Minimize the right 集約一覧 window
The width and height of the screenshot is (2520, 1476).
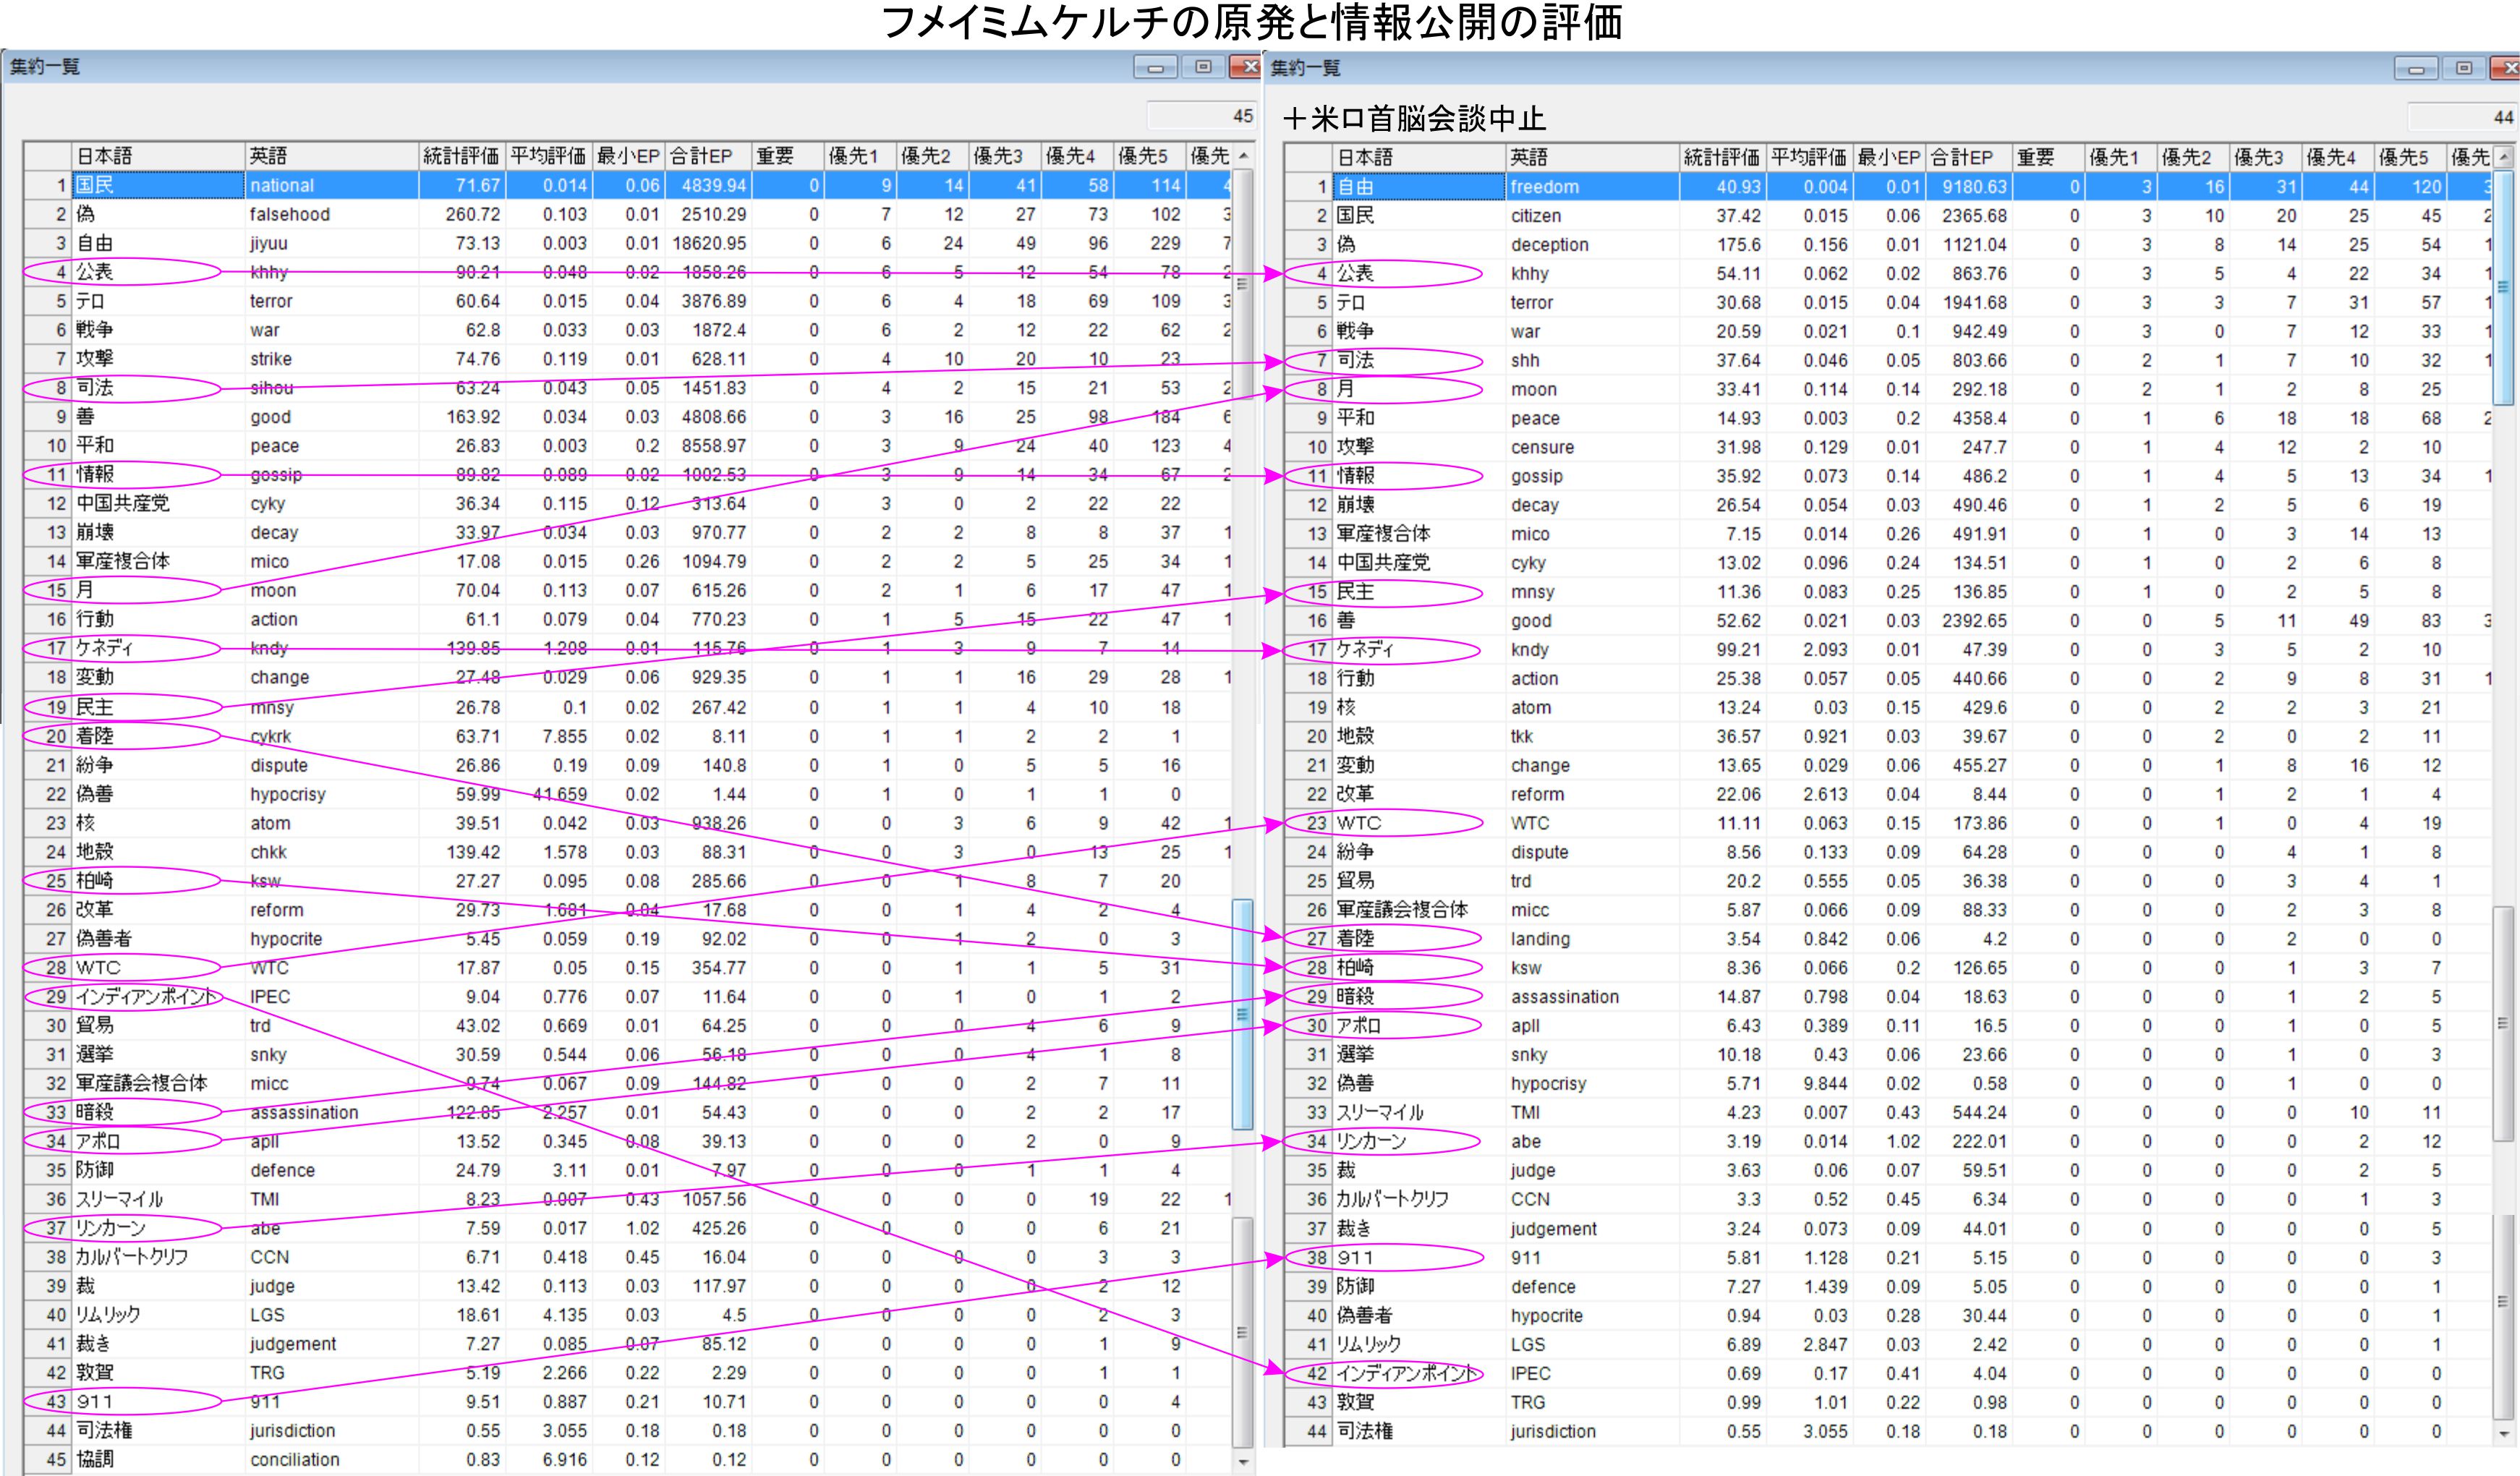[2416, 68]
